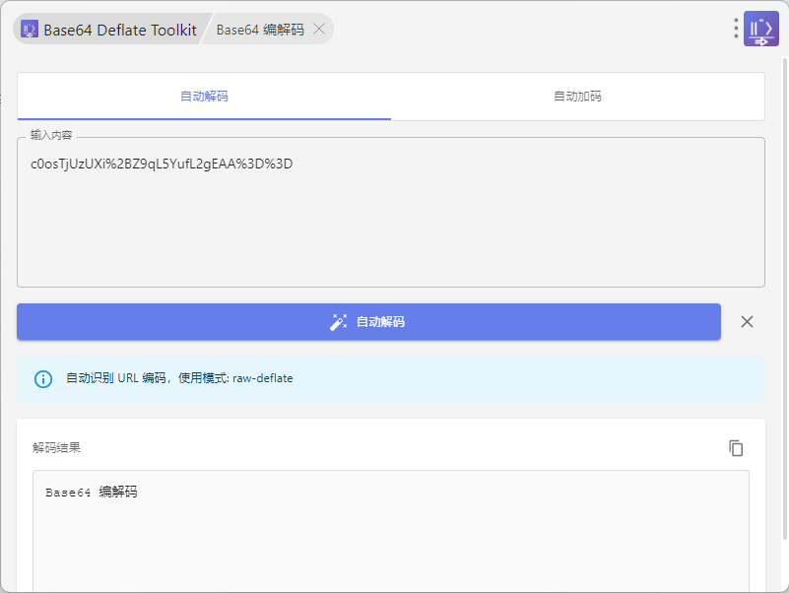789x593 pixels.
Task: Focus the 输入内容 text area
Action: coord(390,227)
